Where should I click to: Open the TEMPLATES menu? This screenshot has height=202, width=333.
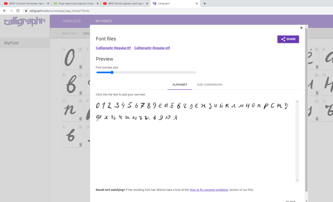coord(71,21)
